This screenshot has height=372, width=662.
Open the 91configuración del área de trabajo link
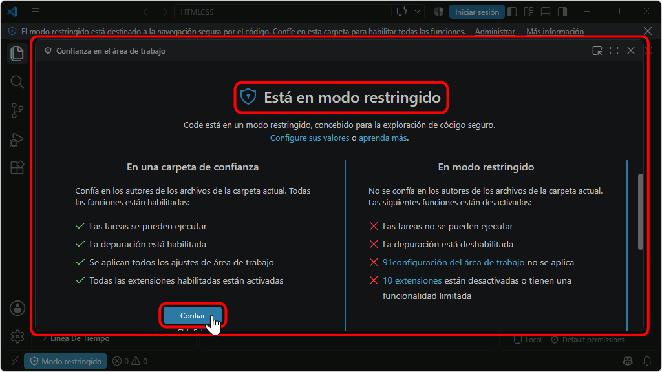453,262
